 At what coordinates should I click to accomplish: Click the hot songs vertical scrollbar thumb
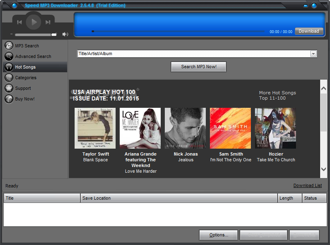click(x=324, y=113)
